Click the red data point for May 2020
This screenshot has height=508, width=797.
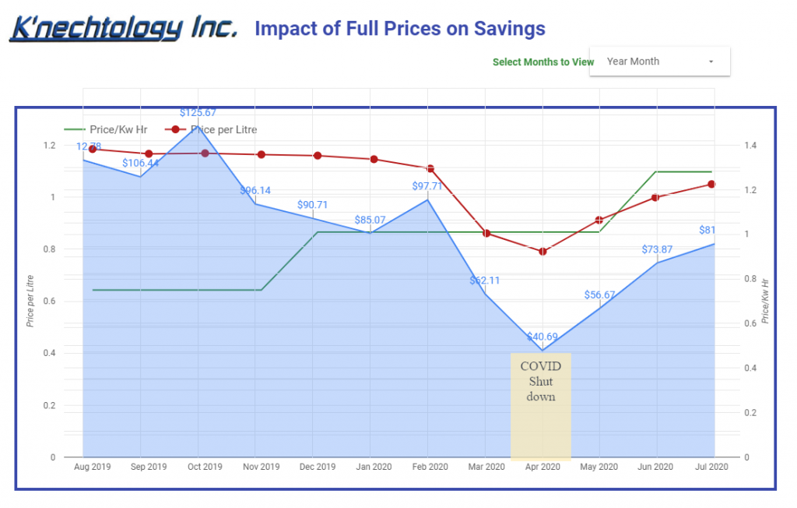pos(599,220)
